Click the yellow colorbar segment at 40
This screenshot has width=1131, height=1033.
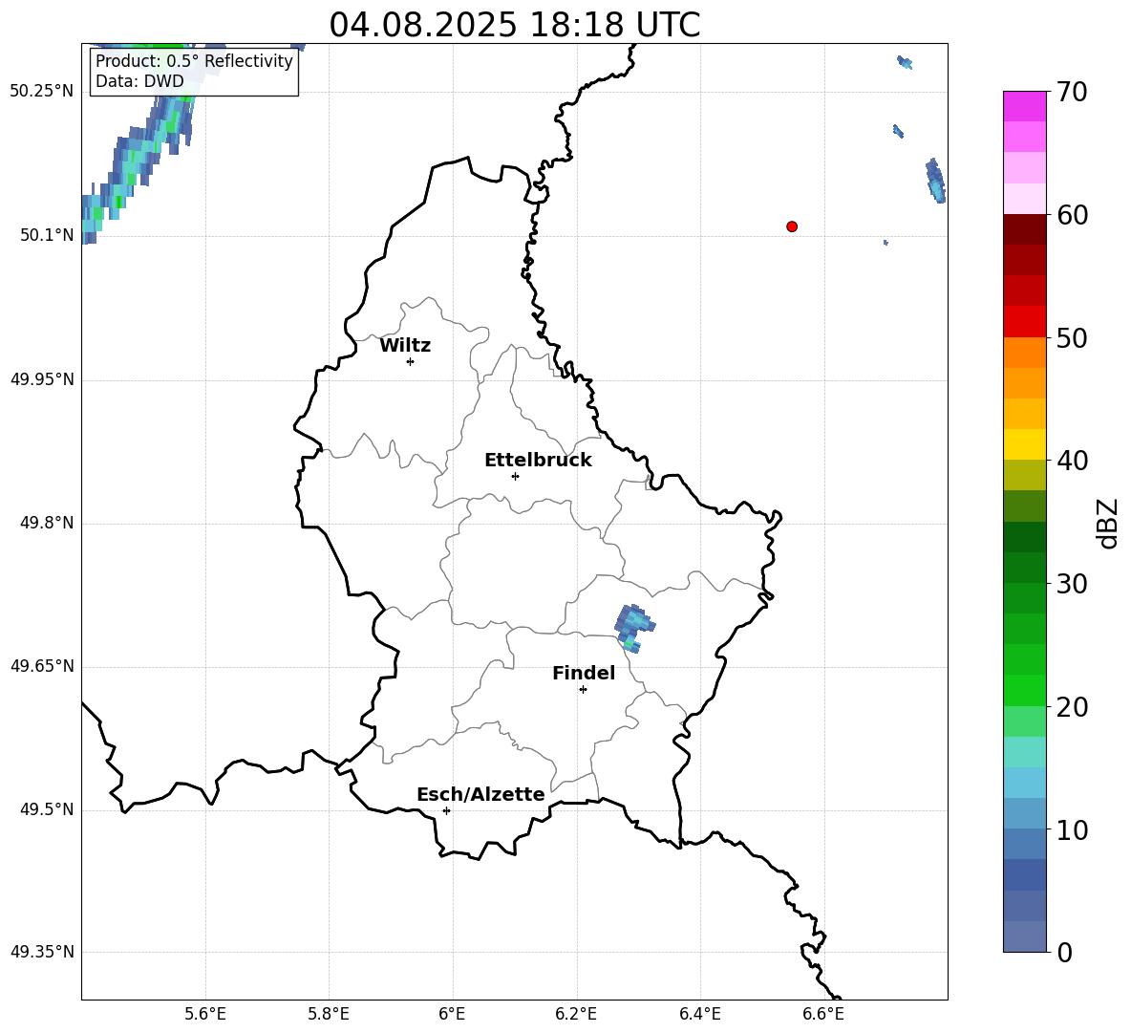tap(1025, 444)
